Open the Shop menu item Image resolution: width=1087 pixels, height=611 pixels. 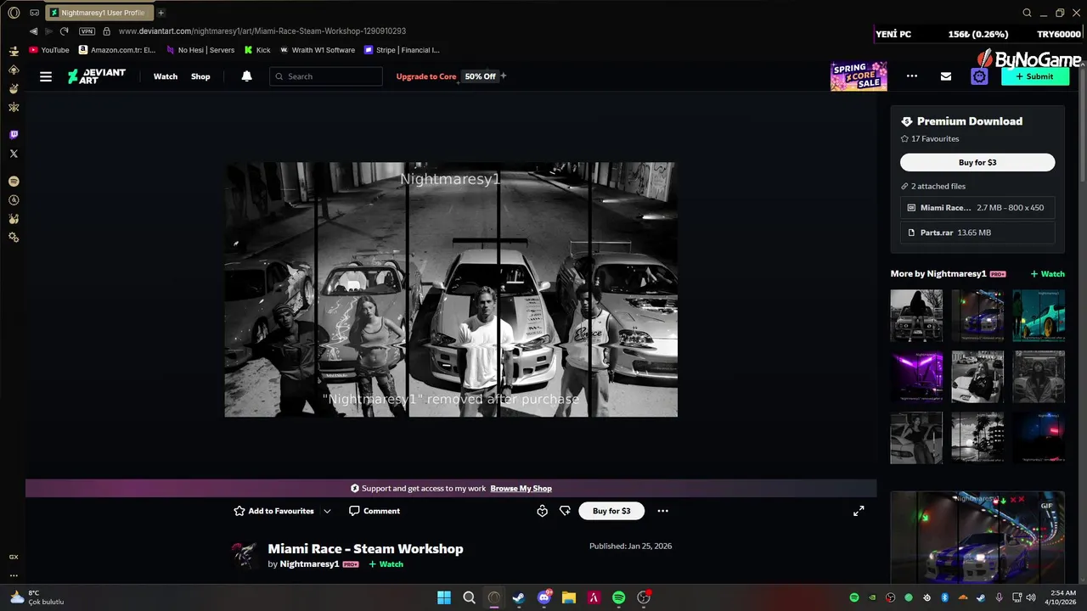200,76
